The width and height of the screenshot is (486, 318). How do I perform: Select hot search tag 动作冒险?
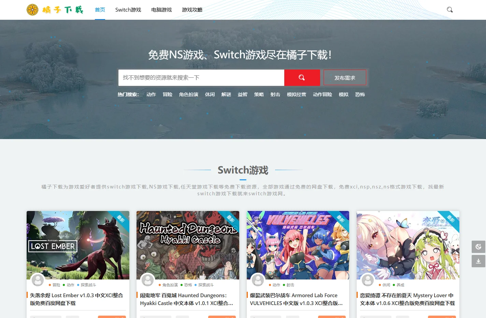(323, 94)
